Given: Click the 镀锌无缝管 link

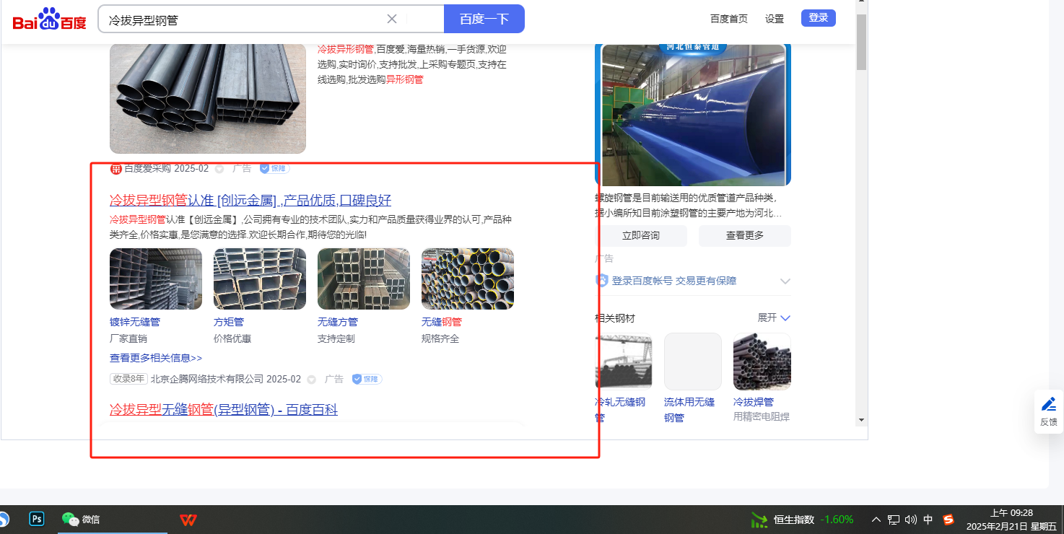Looking at the screenshot, I should tap(135, 322).
